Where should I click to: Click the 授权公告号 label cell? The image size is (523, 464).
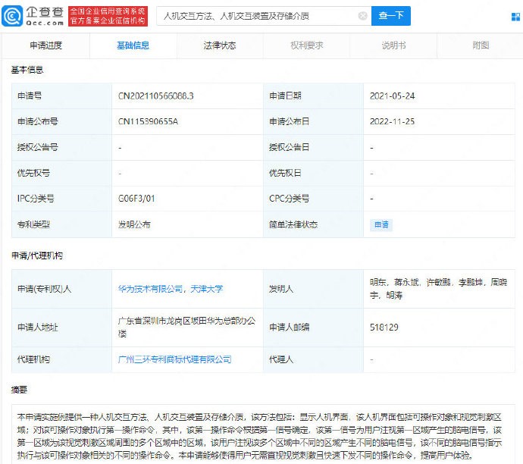click(x=61, y=147)
